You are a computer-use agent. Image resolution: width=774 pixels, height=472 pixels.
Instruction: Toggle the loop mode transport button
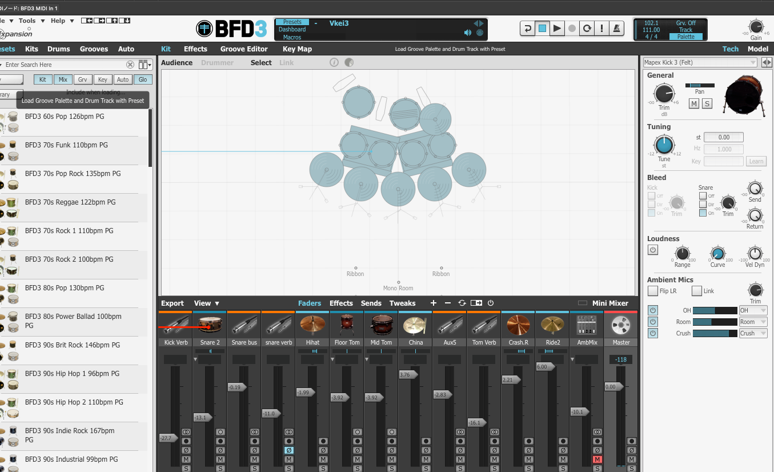click(587, 28)
